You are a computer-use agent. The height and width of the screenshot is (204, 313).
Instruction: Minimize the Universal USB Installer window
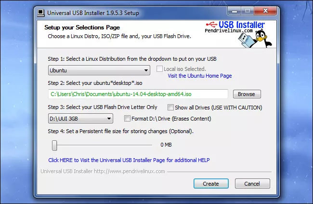point(235,11)
